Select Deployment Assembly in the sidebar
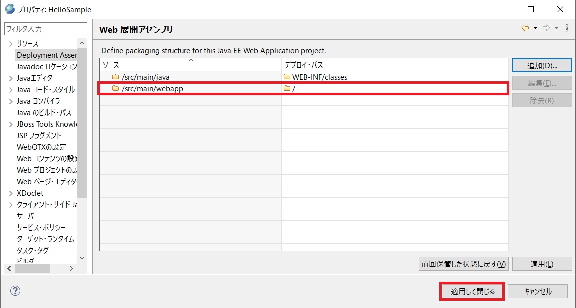 click(46, 55)
